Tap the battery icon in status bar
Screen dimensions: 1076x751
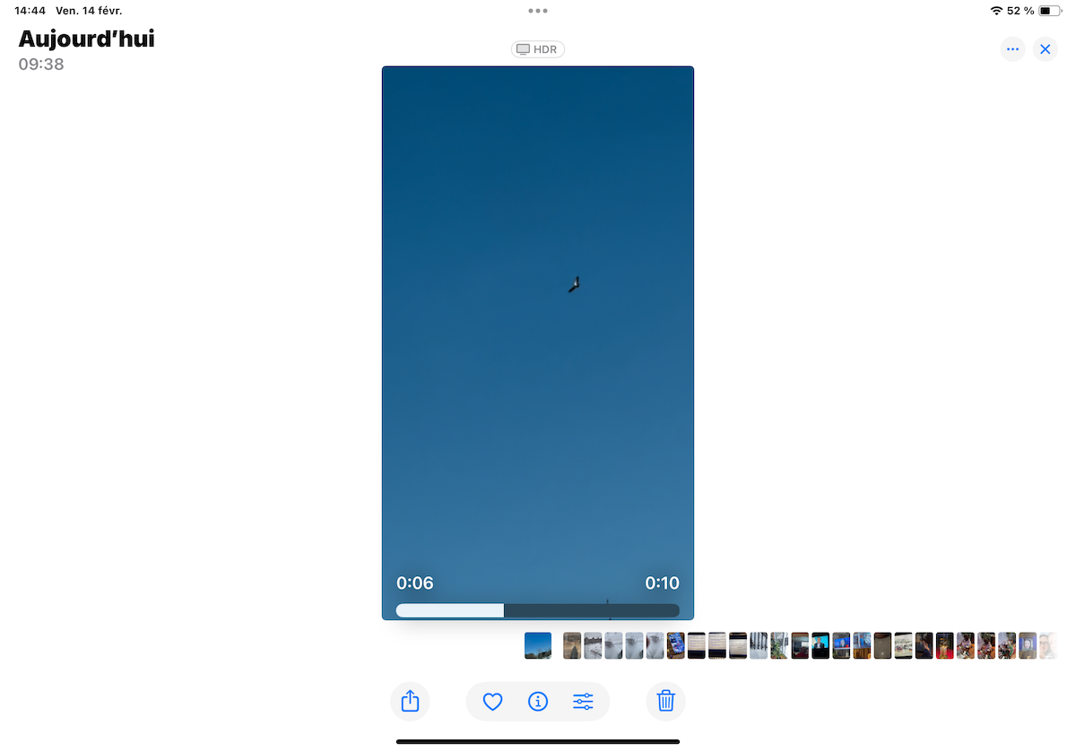point(1050,11)
